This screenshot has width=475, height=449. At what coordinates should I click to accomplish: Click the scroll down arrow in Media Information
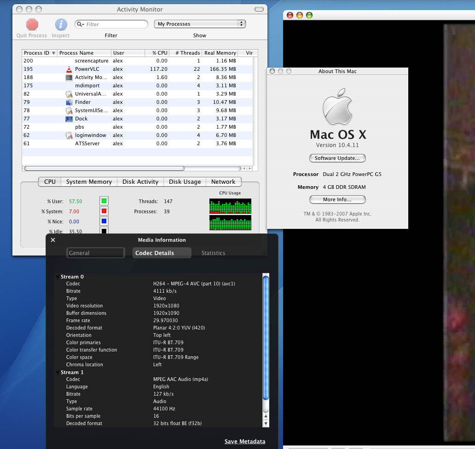266,424
